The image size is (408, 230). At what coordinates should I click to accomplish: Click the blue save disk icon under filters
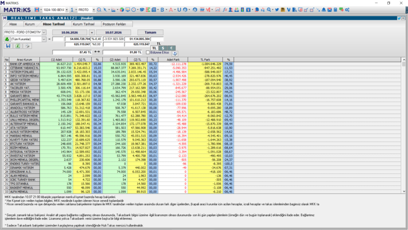pyautogui.click(x=8, y=46)
